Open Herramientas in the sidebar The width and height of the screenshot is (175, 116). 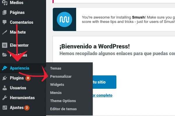pos(22,98)
